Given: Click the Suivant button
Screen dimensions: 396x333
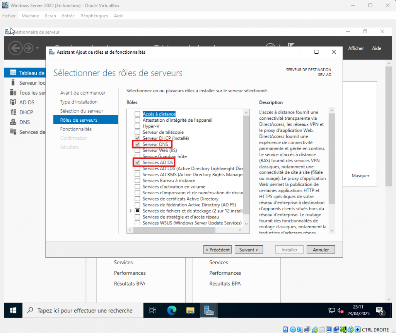Looking at the screenshot, I should pos(249,250).
